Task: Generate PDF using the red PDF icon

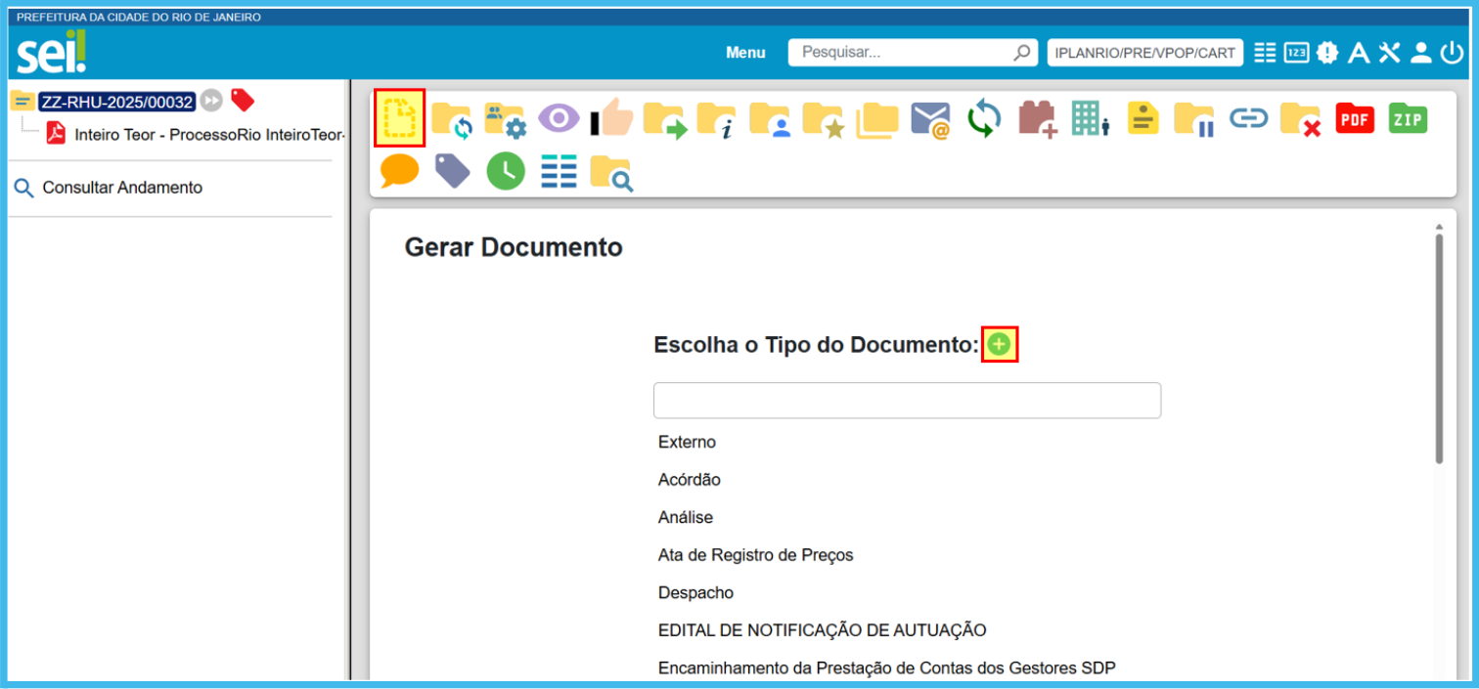Action: [1355, 119]
